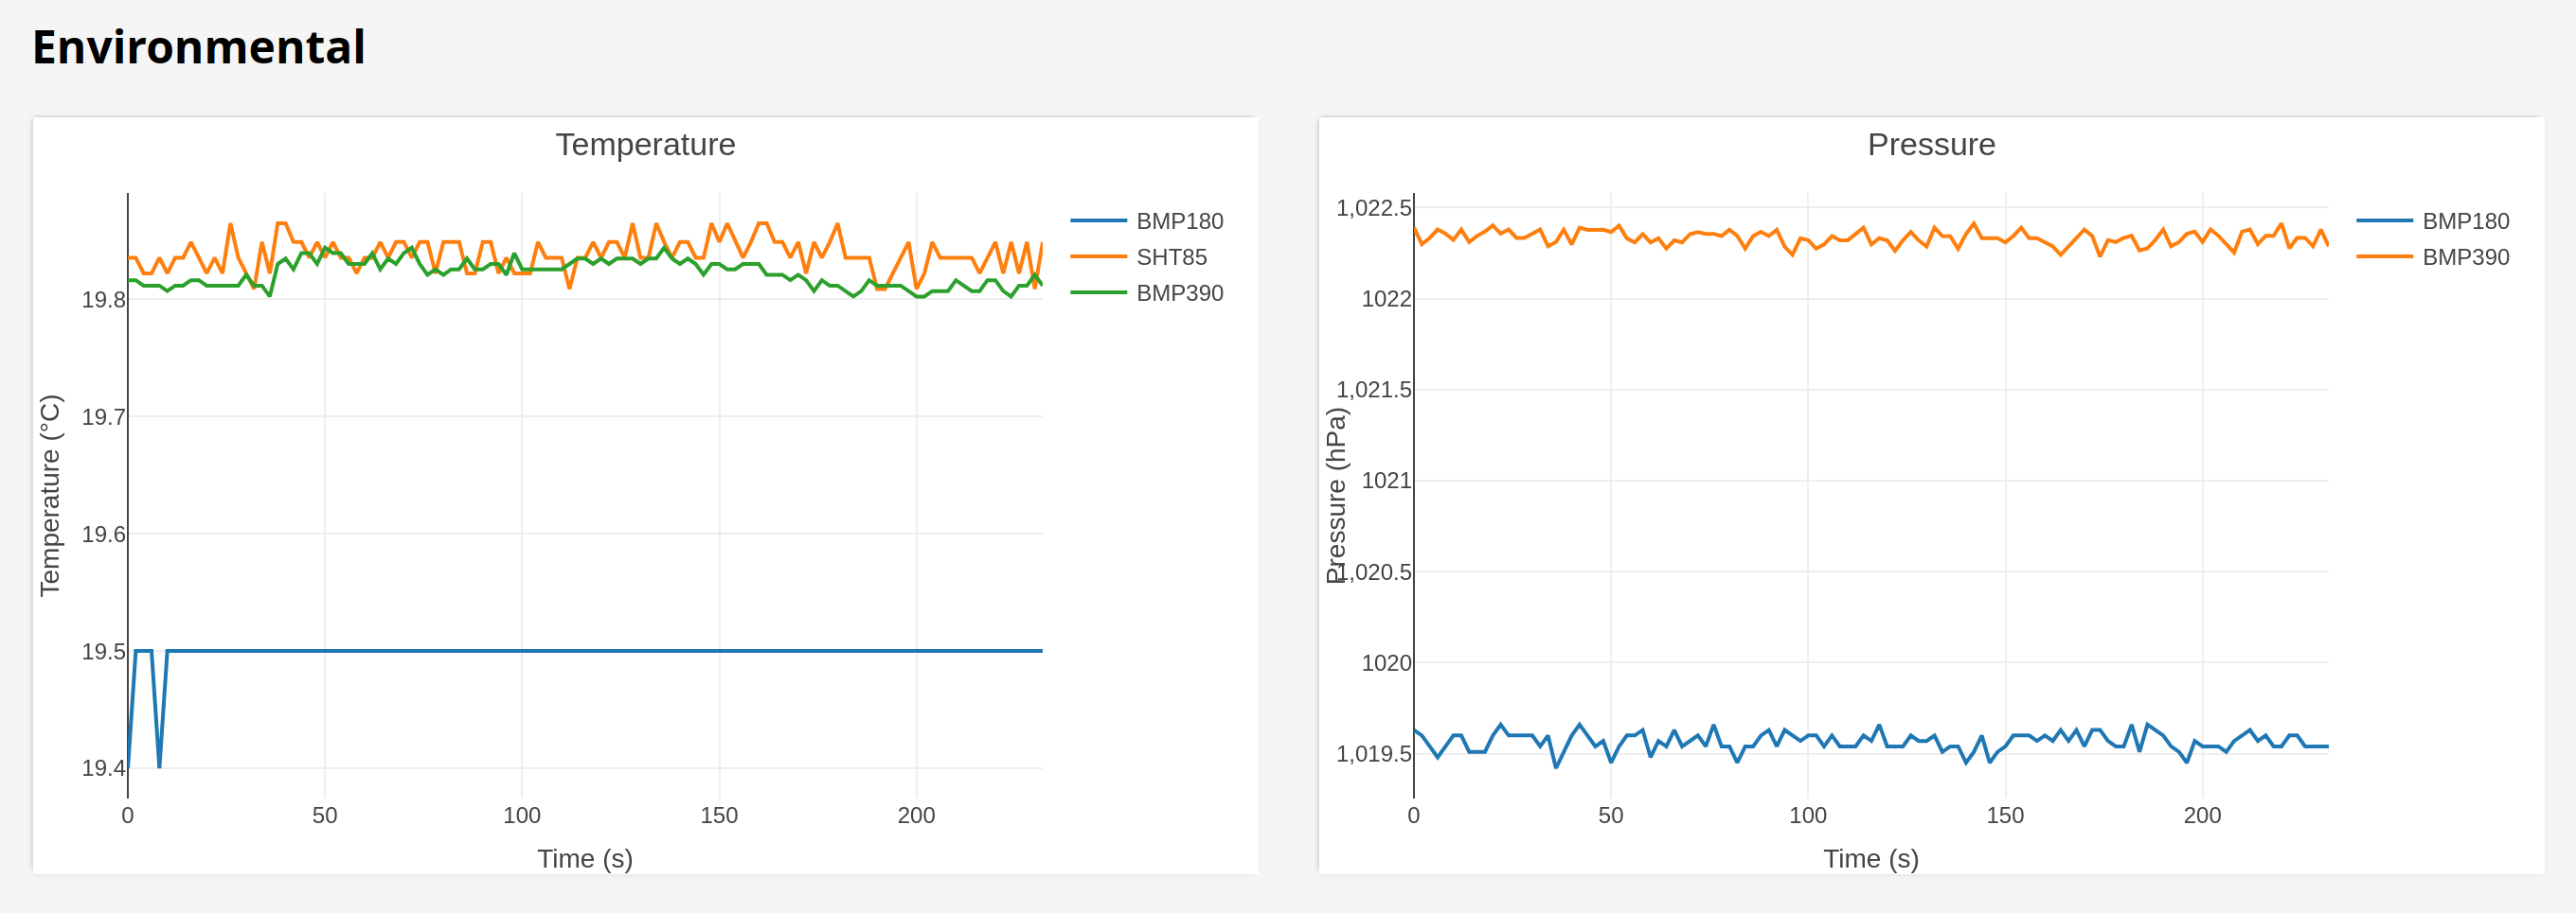
Task: Click blue line swatch beside Temperature BMP180
Action: (1098, 220)
